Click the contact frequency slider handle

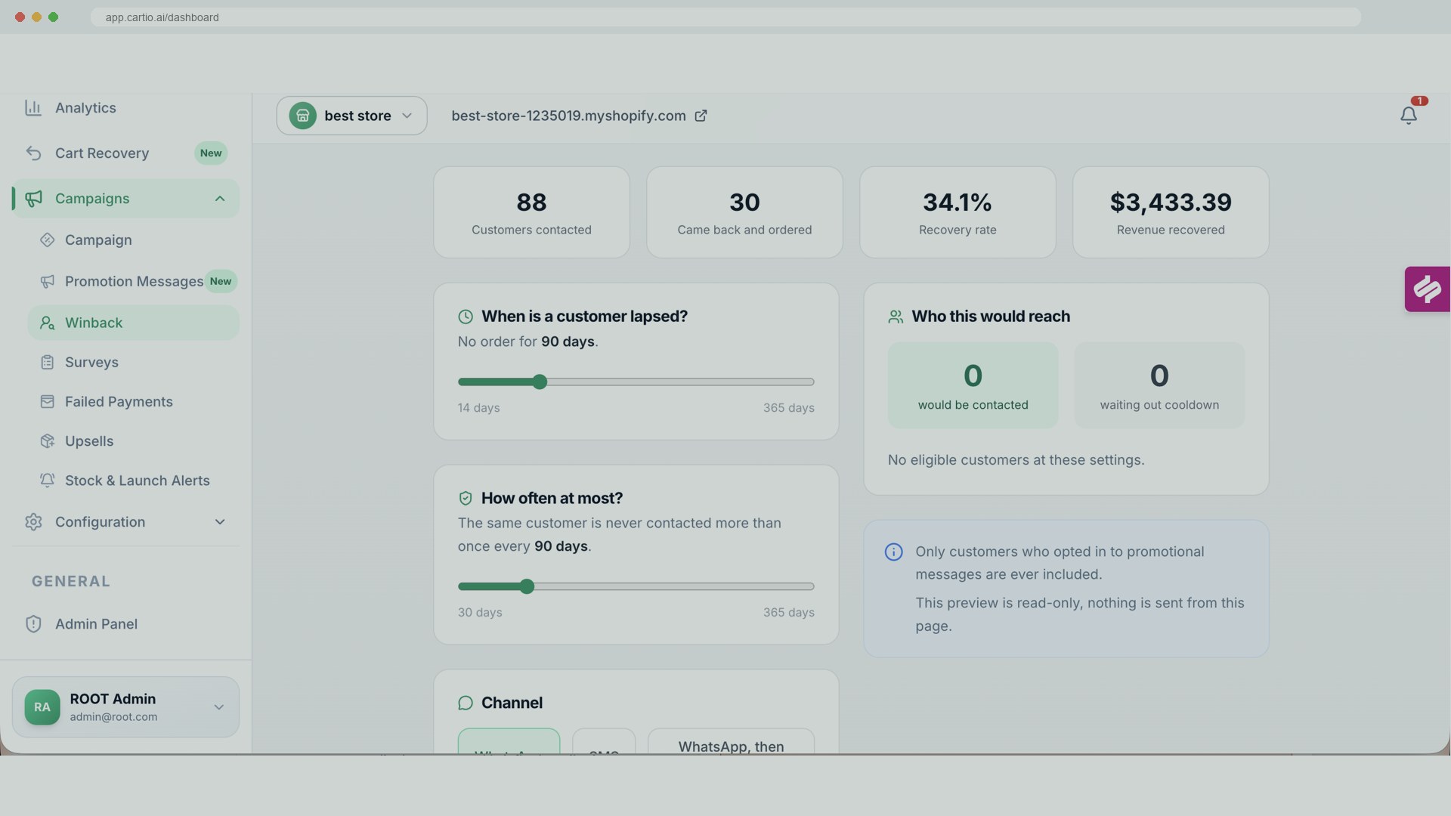pos(527,586)
